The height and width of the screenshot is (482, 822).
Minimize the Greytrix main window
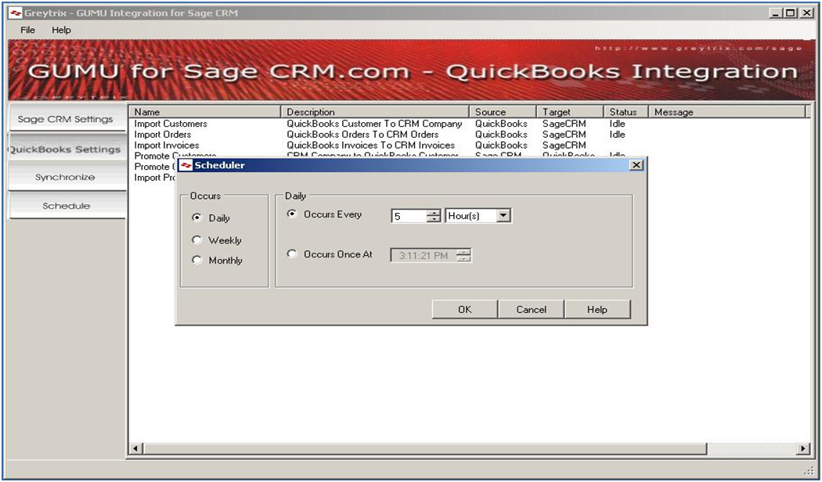[x=777, y=13]
